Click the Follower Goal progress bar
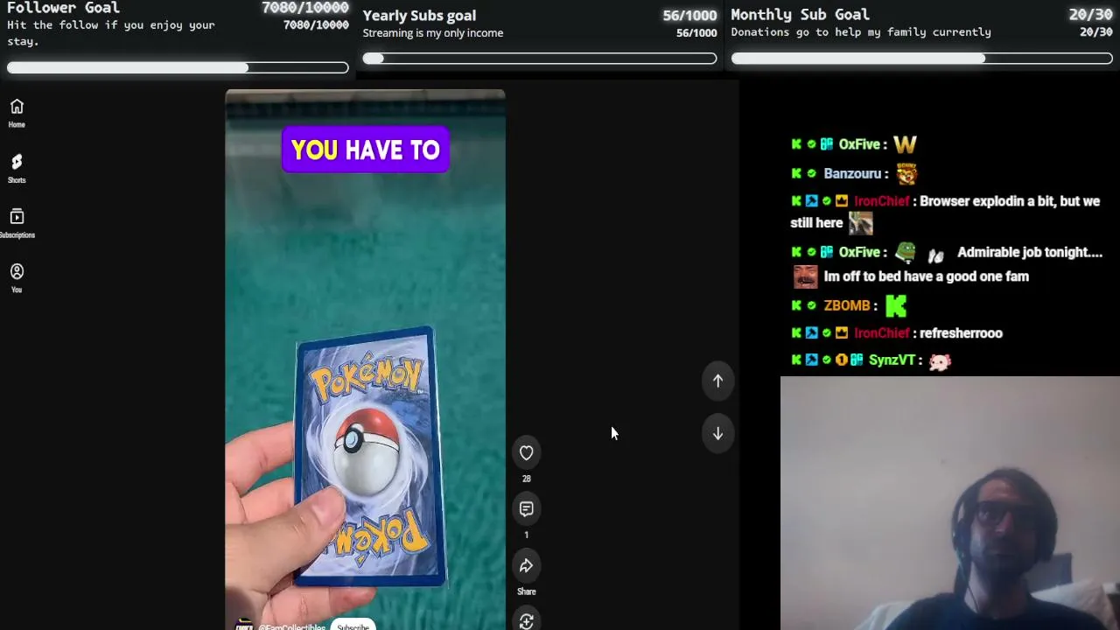 [x=178, y=67]
